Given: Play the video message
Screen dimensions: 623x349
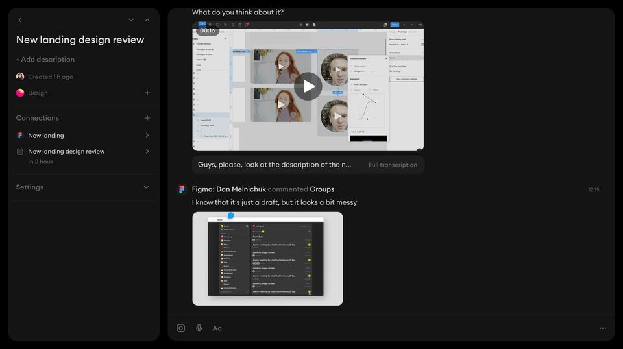Looking at the screenshot, I should 308,86.
